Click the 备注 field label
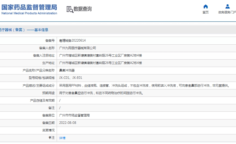This screenshot has height=144, width=236. pos(51,108)
